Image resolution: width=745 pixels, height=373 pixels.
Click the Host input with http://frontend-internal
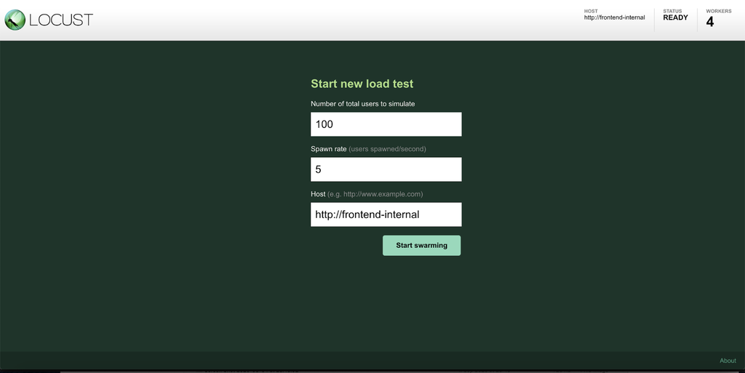pyautogui.click(x=386, y=214)
